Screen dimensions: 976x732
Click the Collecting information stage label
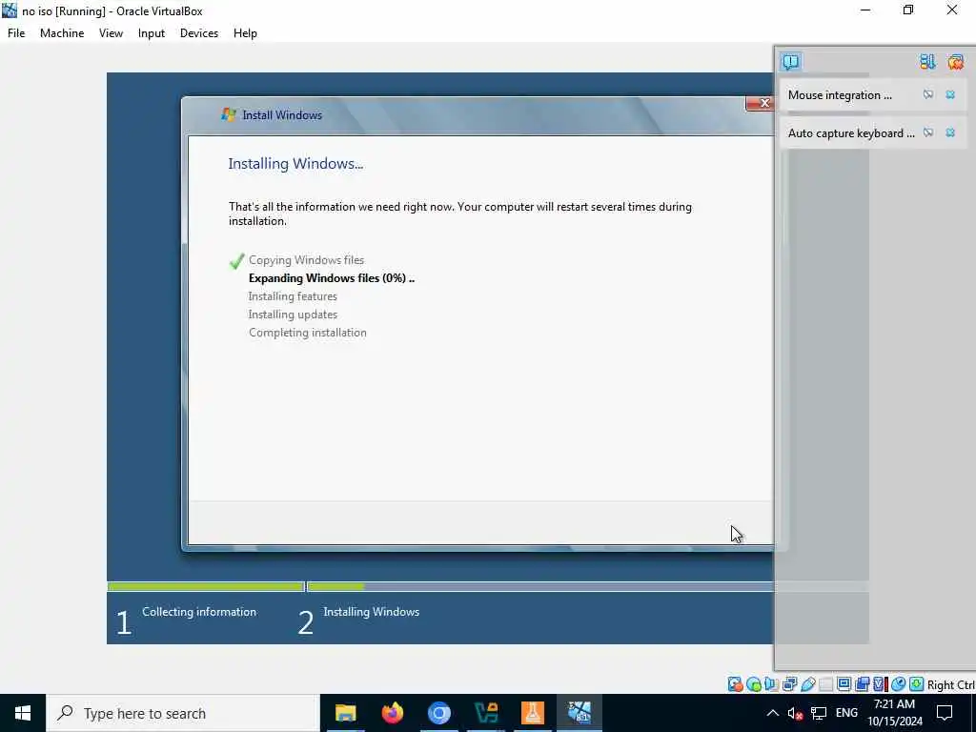[199, 612]
